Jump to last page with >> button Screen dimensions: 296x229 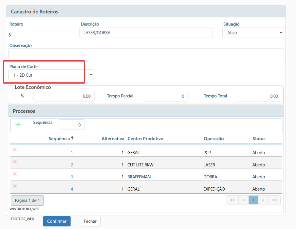pyautogui.click(x=274, y=200)
